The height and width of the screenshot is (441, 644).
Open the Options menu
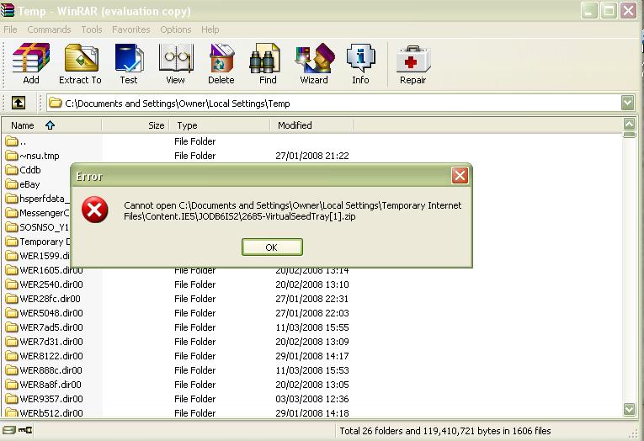(x=176, y=29)
